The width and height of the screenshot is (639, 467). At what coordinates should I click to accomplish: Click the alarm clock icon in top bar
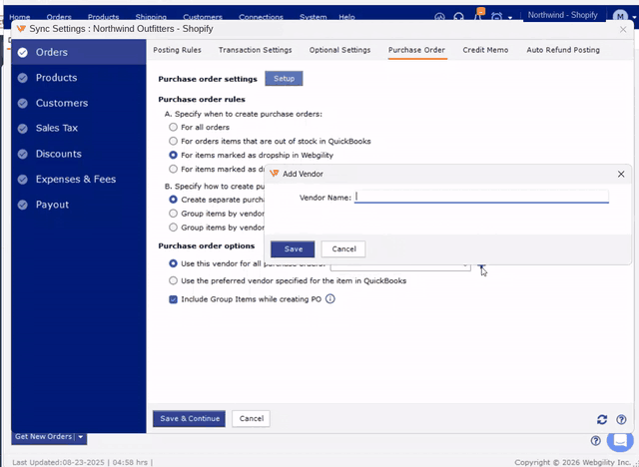click(496, 17)
